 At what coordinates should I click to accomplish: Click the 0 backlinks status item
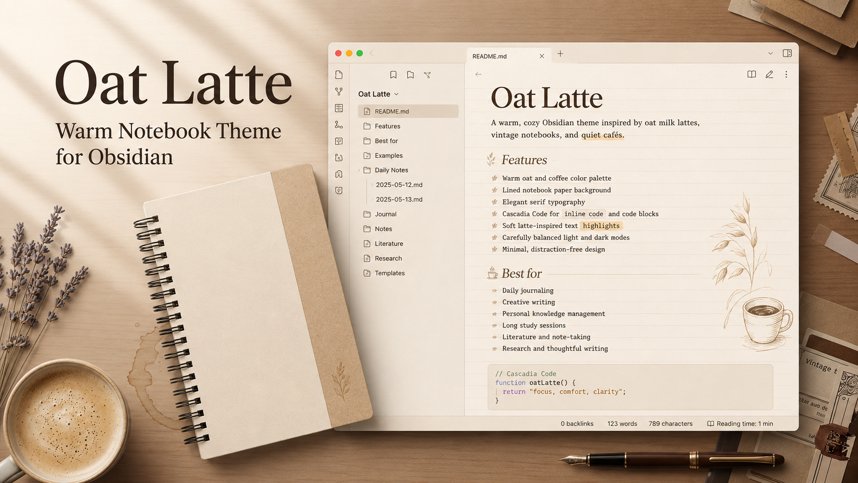(x=577, y=423)
